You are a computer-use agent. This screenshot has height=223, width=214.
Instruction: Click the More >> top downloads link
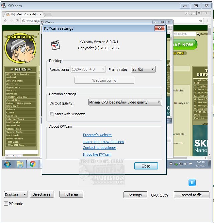[199, 118]
